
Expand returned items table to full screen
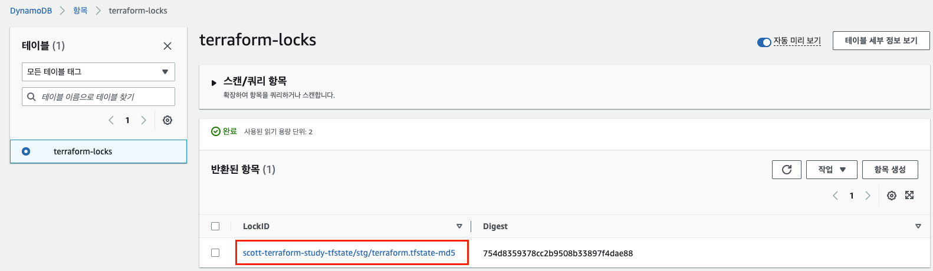coord(909,195)
